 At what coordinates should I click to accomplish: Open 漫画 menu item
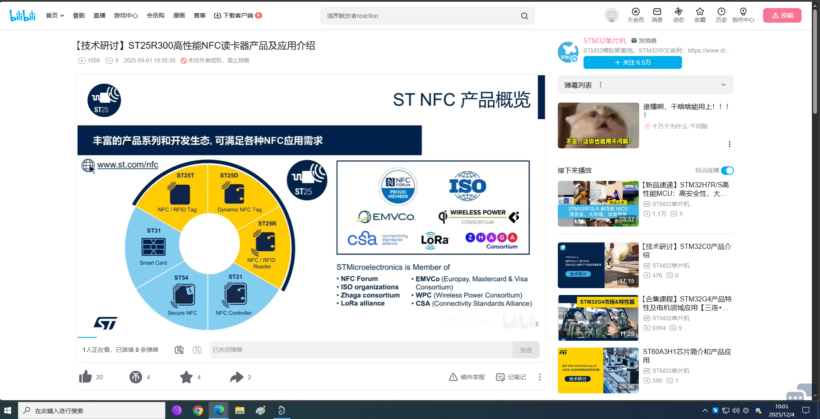[x=179, y=15]
